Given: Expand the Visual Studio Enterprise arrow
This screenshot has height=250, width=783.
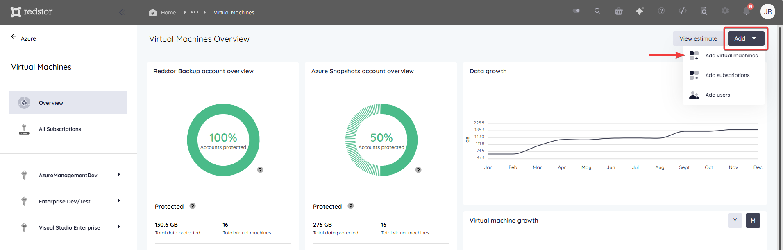Looking at the screenshot, I should [x=119, y=227].
